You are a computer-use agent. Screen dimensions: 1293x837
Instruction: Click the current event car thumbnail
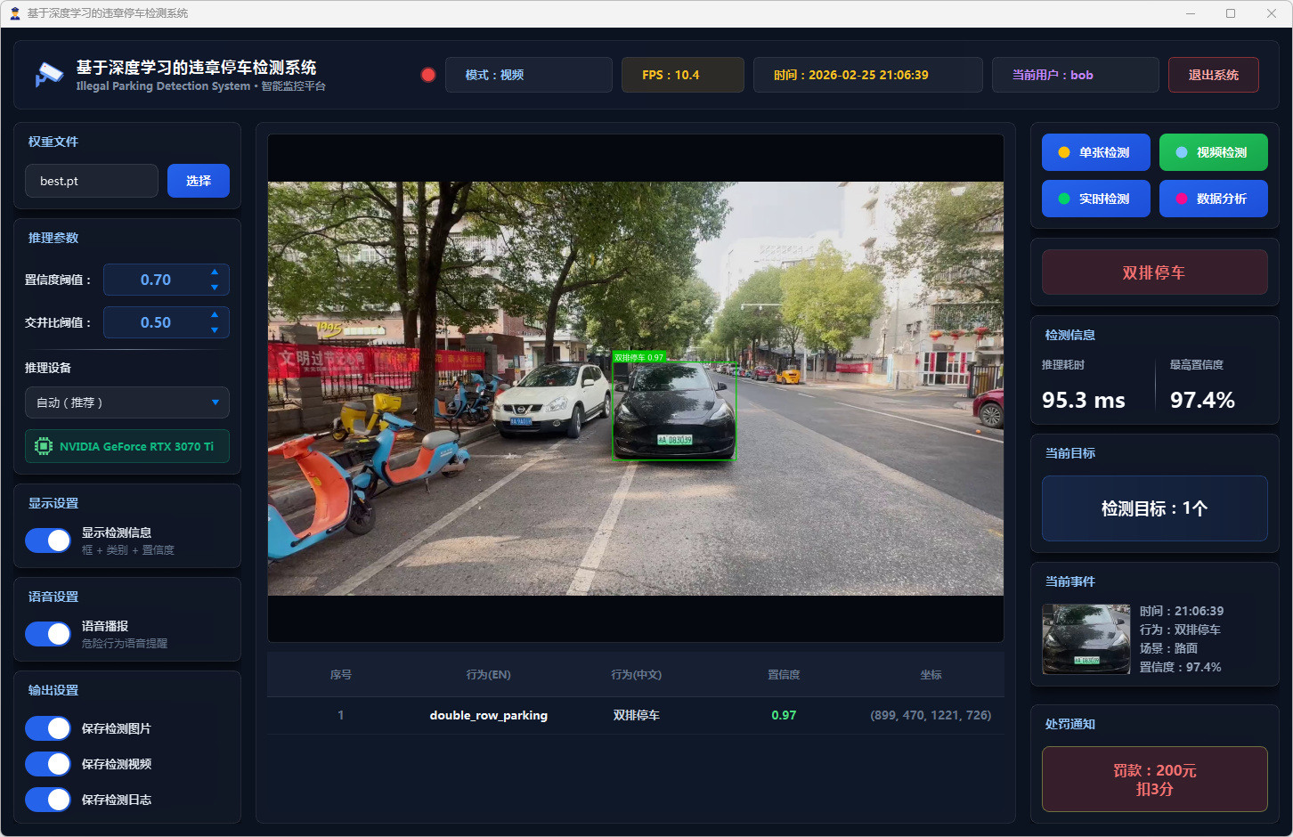pyautogui.click(x=1086, y=639)
